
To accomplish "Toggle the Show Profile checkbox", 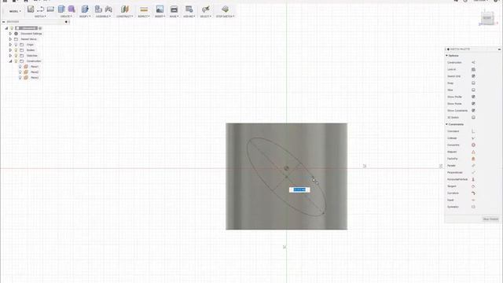I will (x=473, y=97).
